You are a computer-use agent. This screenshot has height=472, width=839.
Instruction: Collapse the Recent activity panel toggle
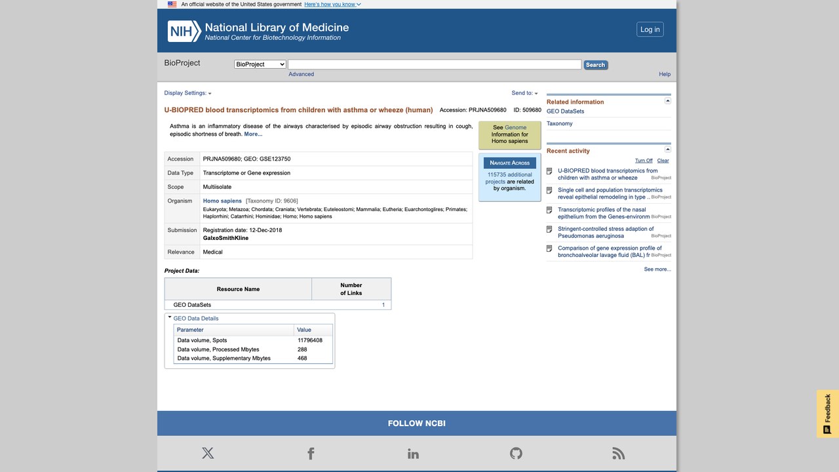[668, 150]
